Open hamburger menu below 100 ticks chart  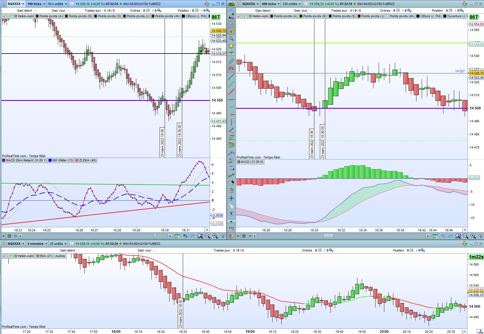[9, 236]
